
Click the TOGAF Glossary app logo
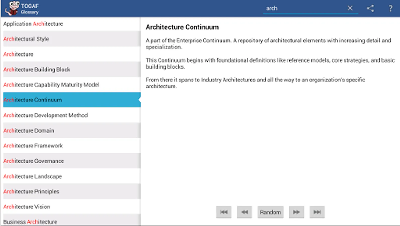(x=12, y=8)
